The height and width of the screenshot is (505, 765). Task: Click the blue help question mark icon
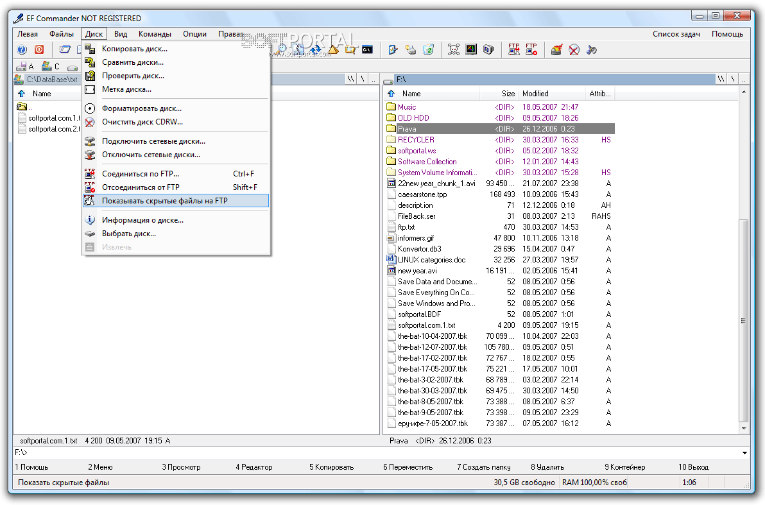pos(22,49)
